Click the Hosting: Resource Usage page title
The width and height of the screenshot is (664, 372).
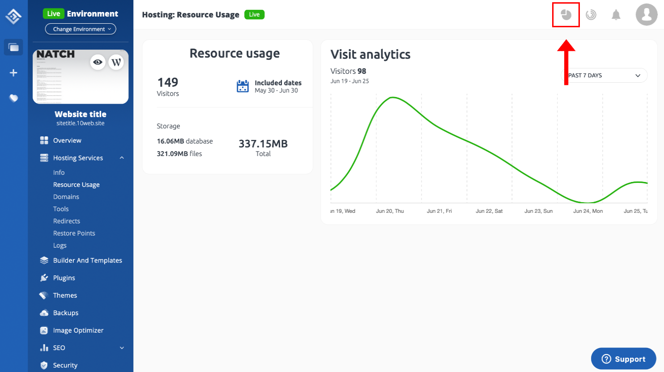[x=191, y=15]
